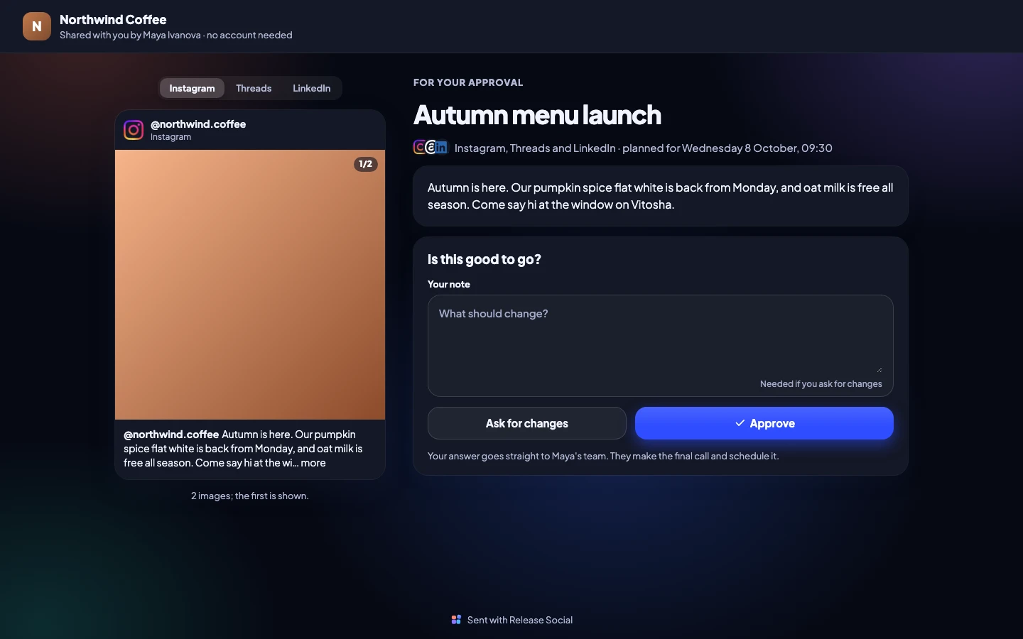The height and width of the screenshot is (639, 1023).
Task: Click the Ask for changes button
Action: [x=526, y=423]
